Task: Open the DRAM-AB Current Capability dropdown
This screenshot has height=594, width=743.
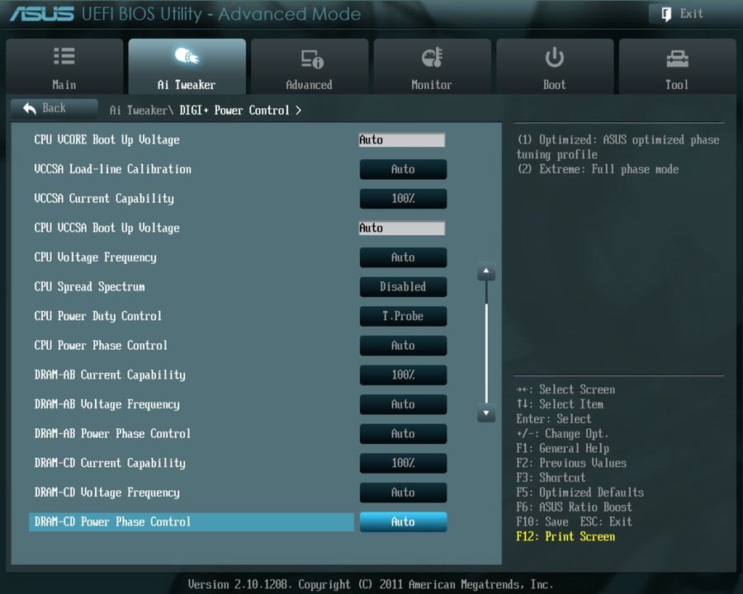Action: [403, 375]
